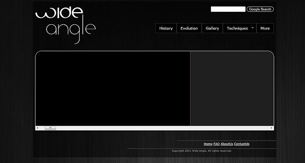Click the gray right side panel

(x=232, y=88)
